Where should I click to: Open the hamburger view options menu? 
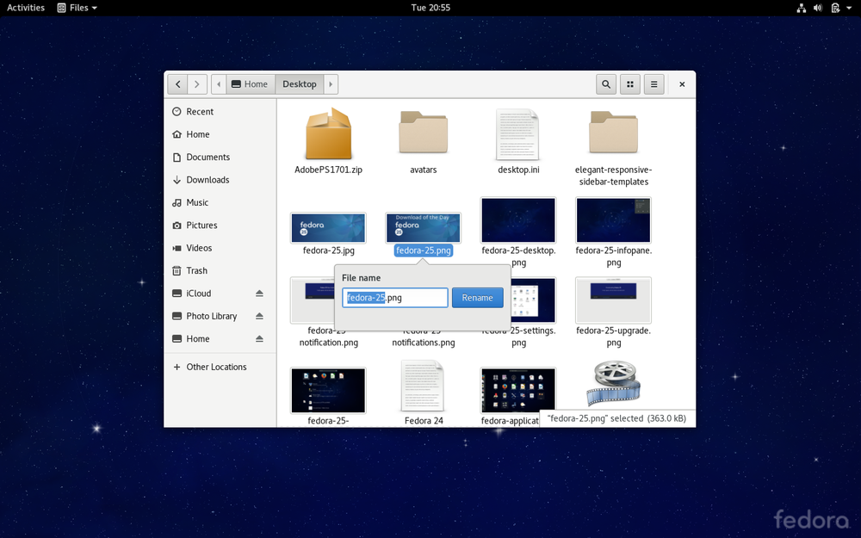pos(654,84)
